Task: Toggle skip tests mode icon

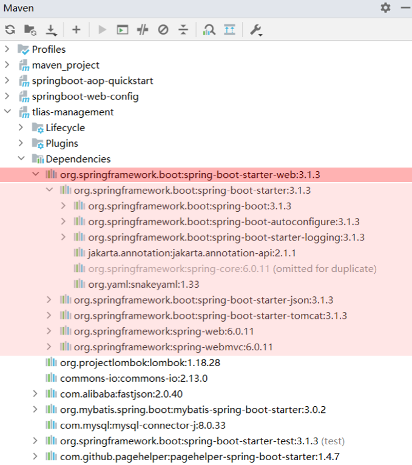Action: coord(163,30)
